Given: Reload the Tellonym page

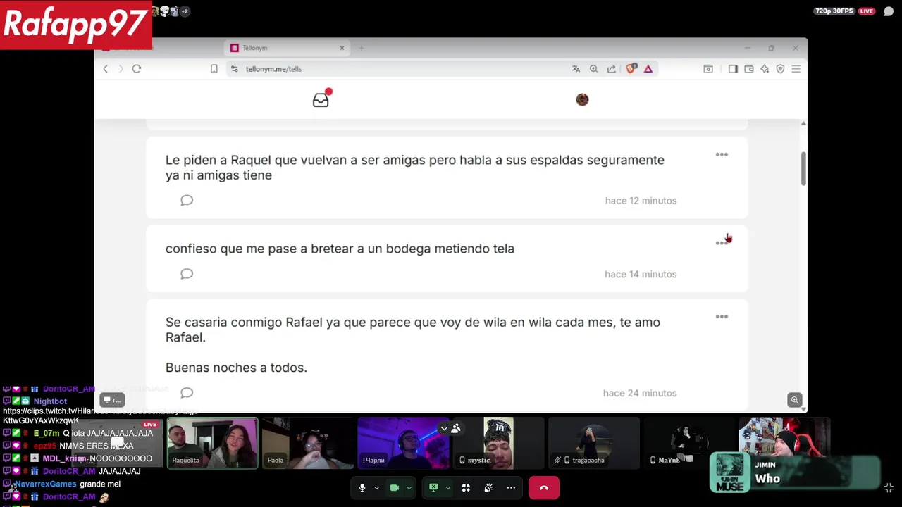Looking at the screenshot, I should pyautogui.click(x=137, y=69).
